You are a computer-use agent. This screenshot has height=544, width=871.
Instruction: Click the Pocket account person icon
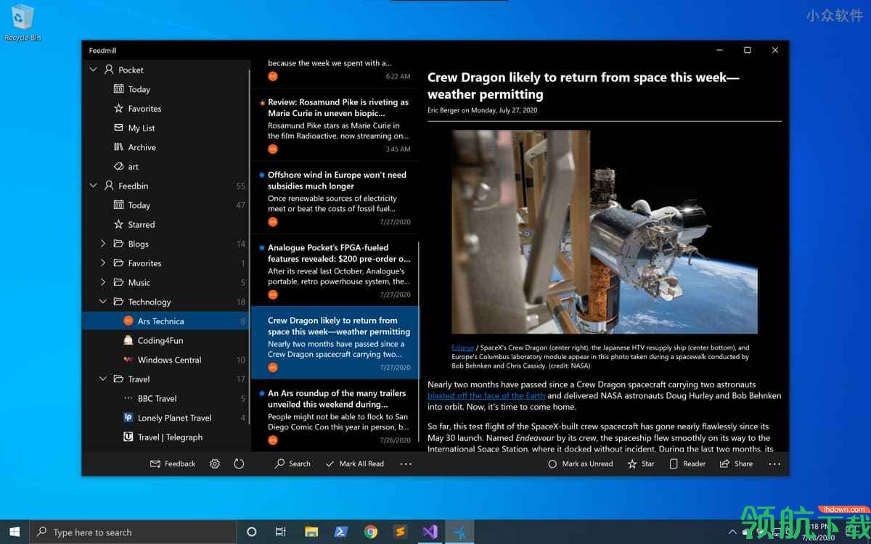pyautogui.click(x=109, y=70)
